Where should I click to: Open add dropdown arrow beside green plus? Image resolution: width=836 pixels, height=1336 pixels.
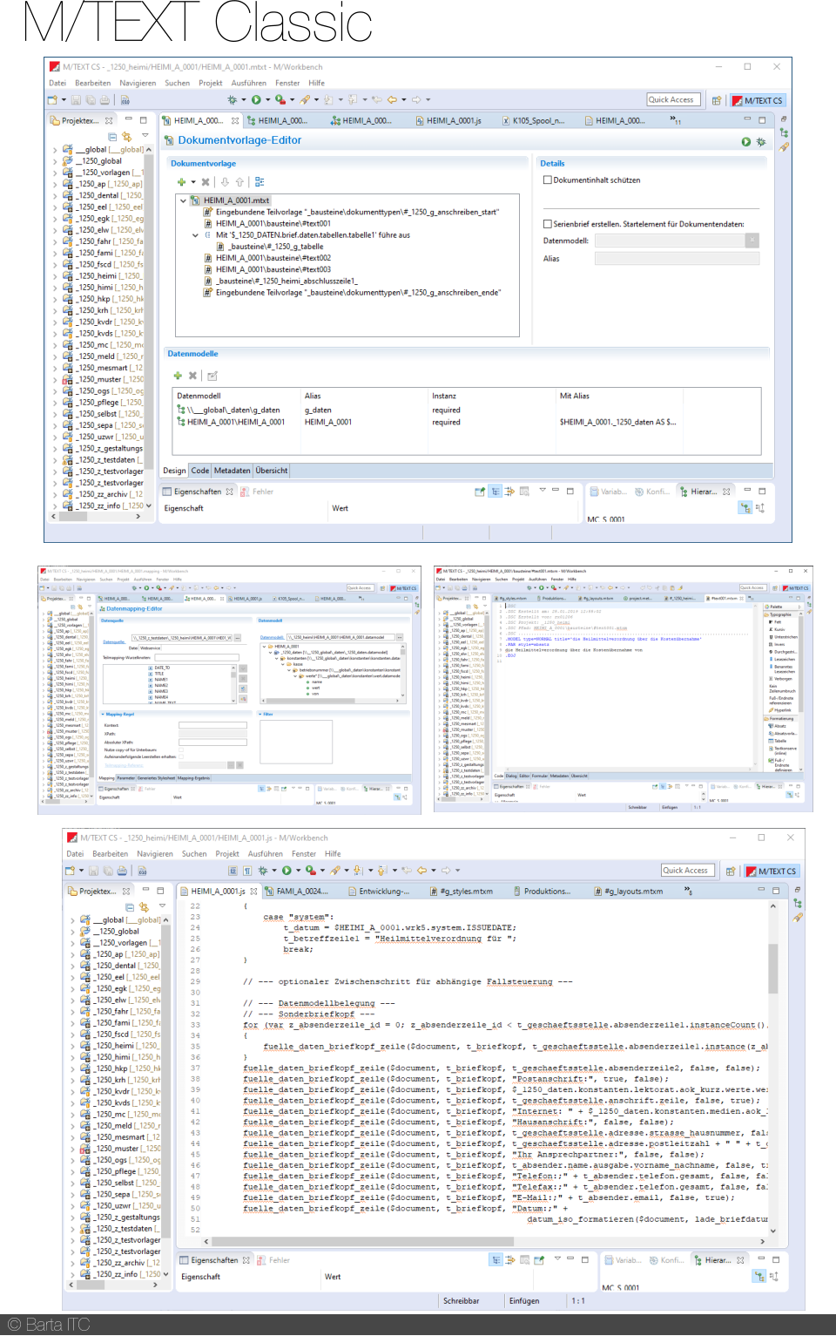point(193,182)
